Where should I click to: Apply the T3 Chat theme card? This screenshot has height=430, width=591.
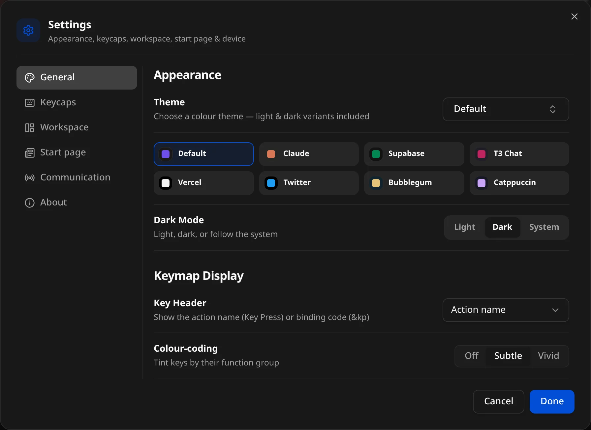coord(519,154)
